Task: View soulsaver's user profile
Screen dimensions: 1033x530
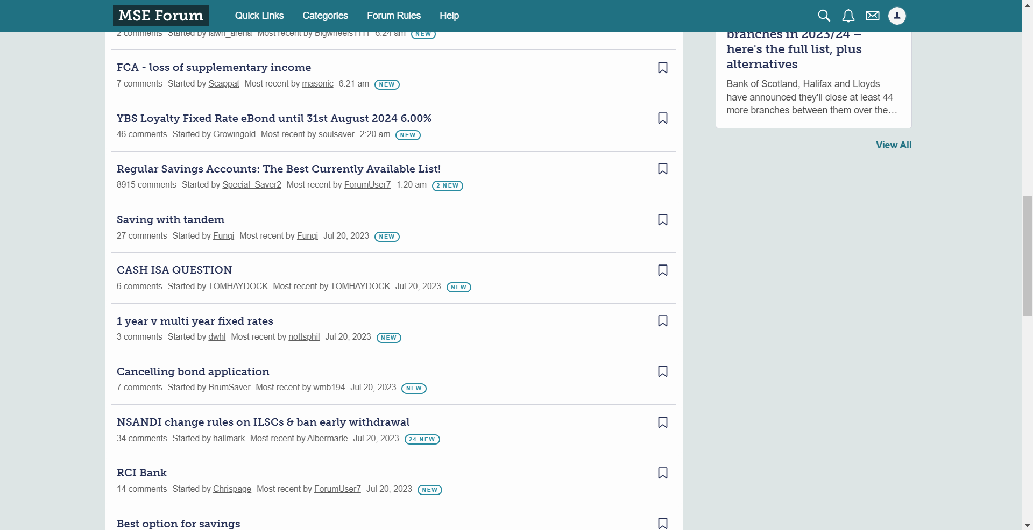Action: point(336,134)
